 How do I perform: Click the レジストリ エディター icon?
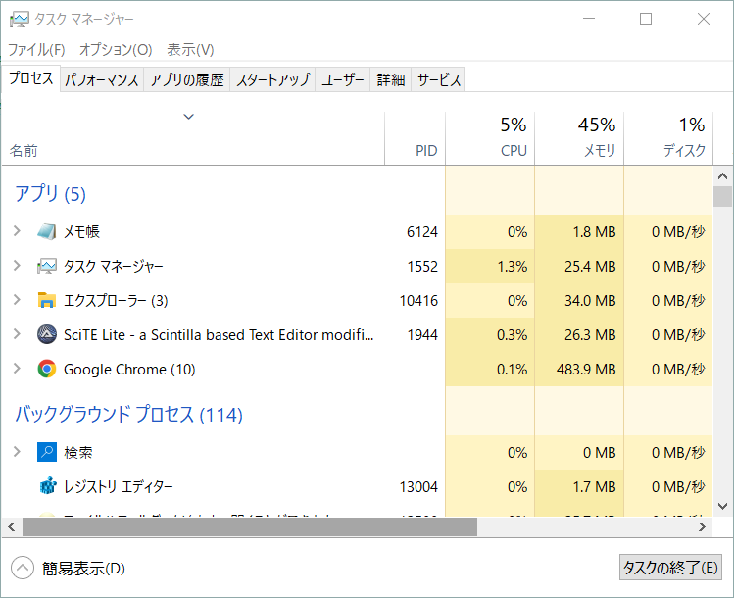[47, 487]
